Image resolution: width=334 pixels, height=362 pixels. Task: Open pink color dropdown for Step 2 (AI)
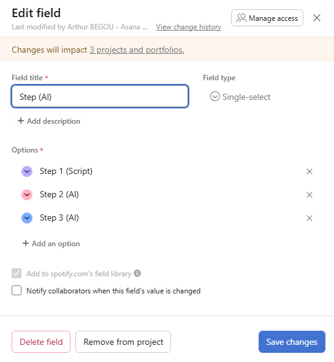coord(27,195)
